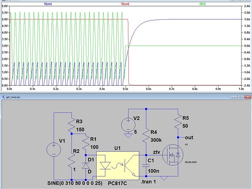Select the PC817C optocoupler block U1

118,166
